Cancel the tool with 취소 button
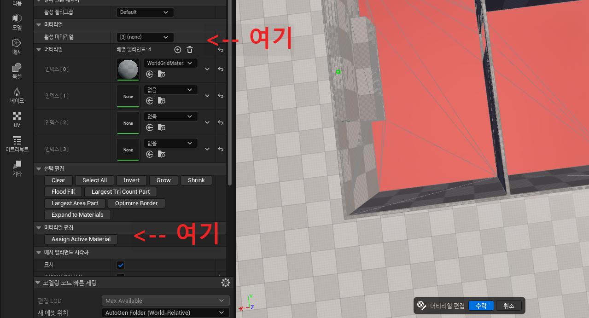This screenshot has height=318, width=589. click(509, 306)
